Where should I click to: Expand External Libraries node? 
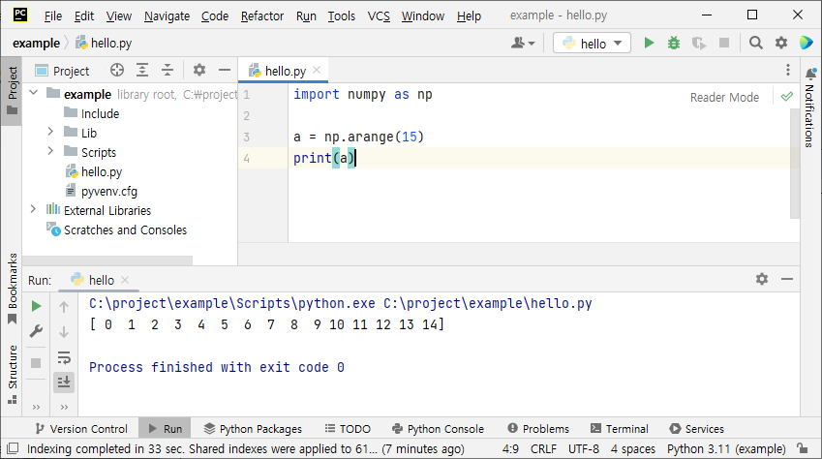coord(33,209)
